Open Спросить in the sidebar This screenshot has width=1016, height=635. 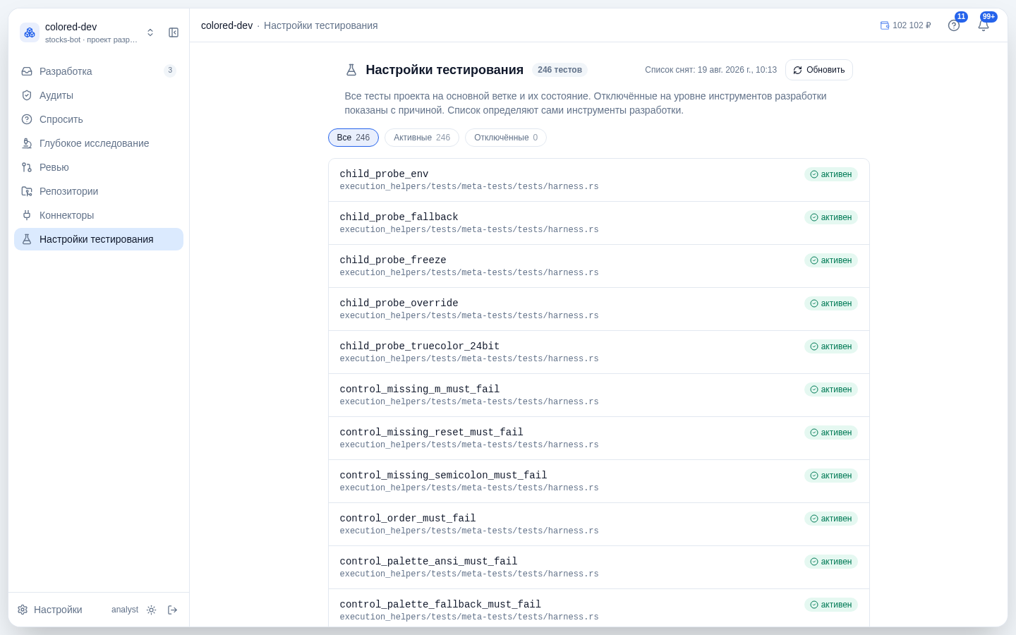(99, 119)
